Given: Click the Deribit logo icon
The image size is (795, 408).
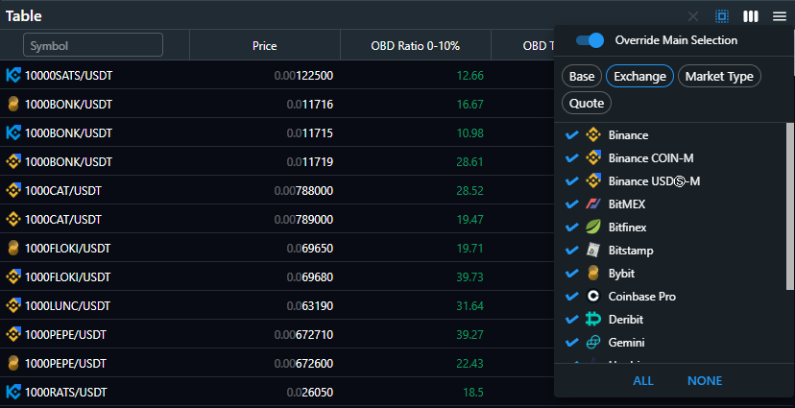Looking at the screenshot, I should [x=592, y=320].
